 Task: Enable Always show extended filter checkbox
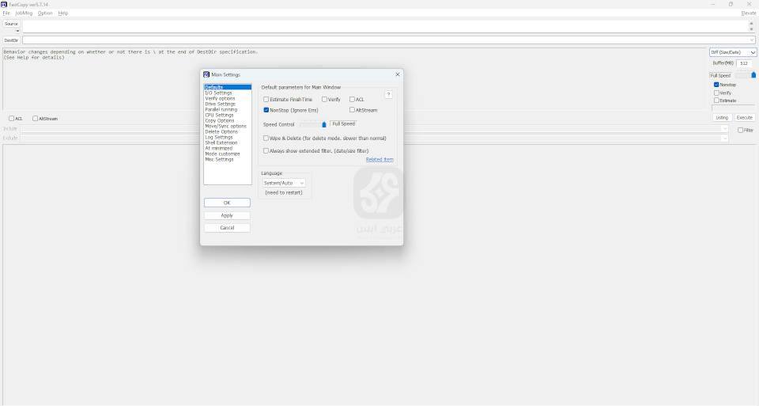266,150
